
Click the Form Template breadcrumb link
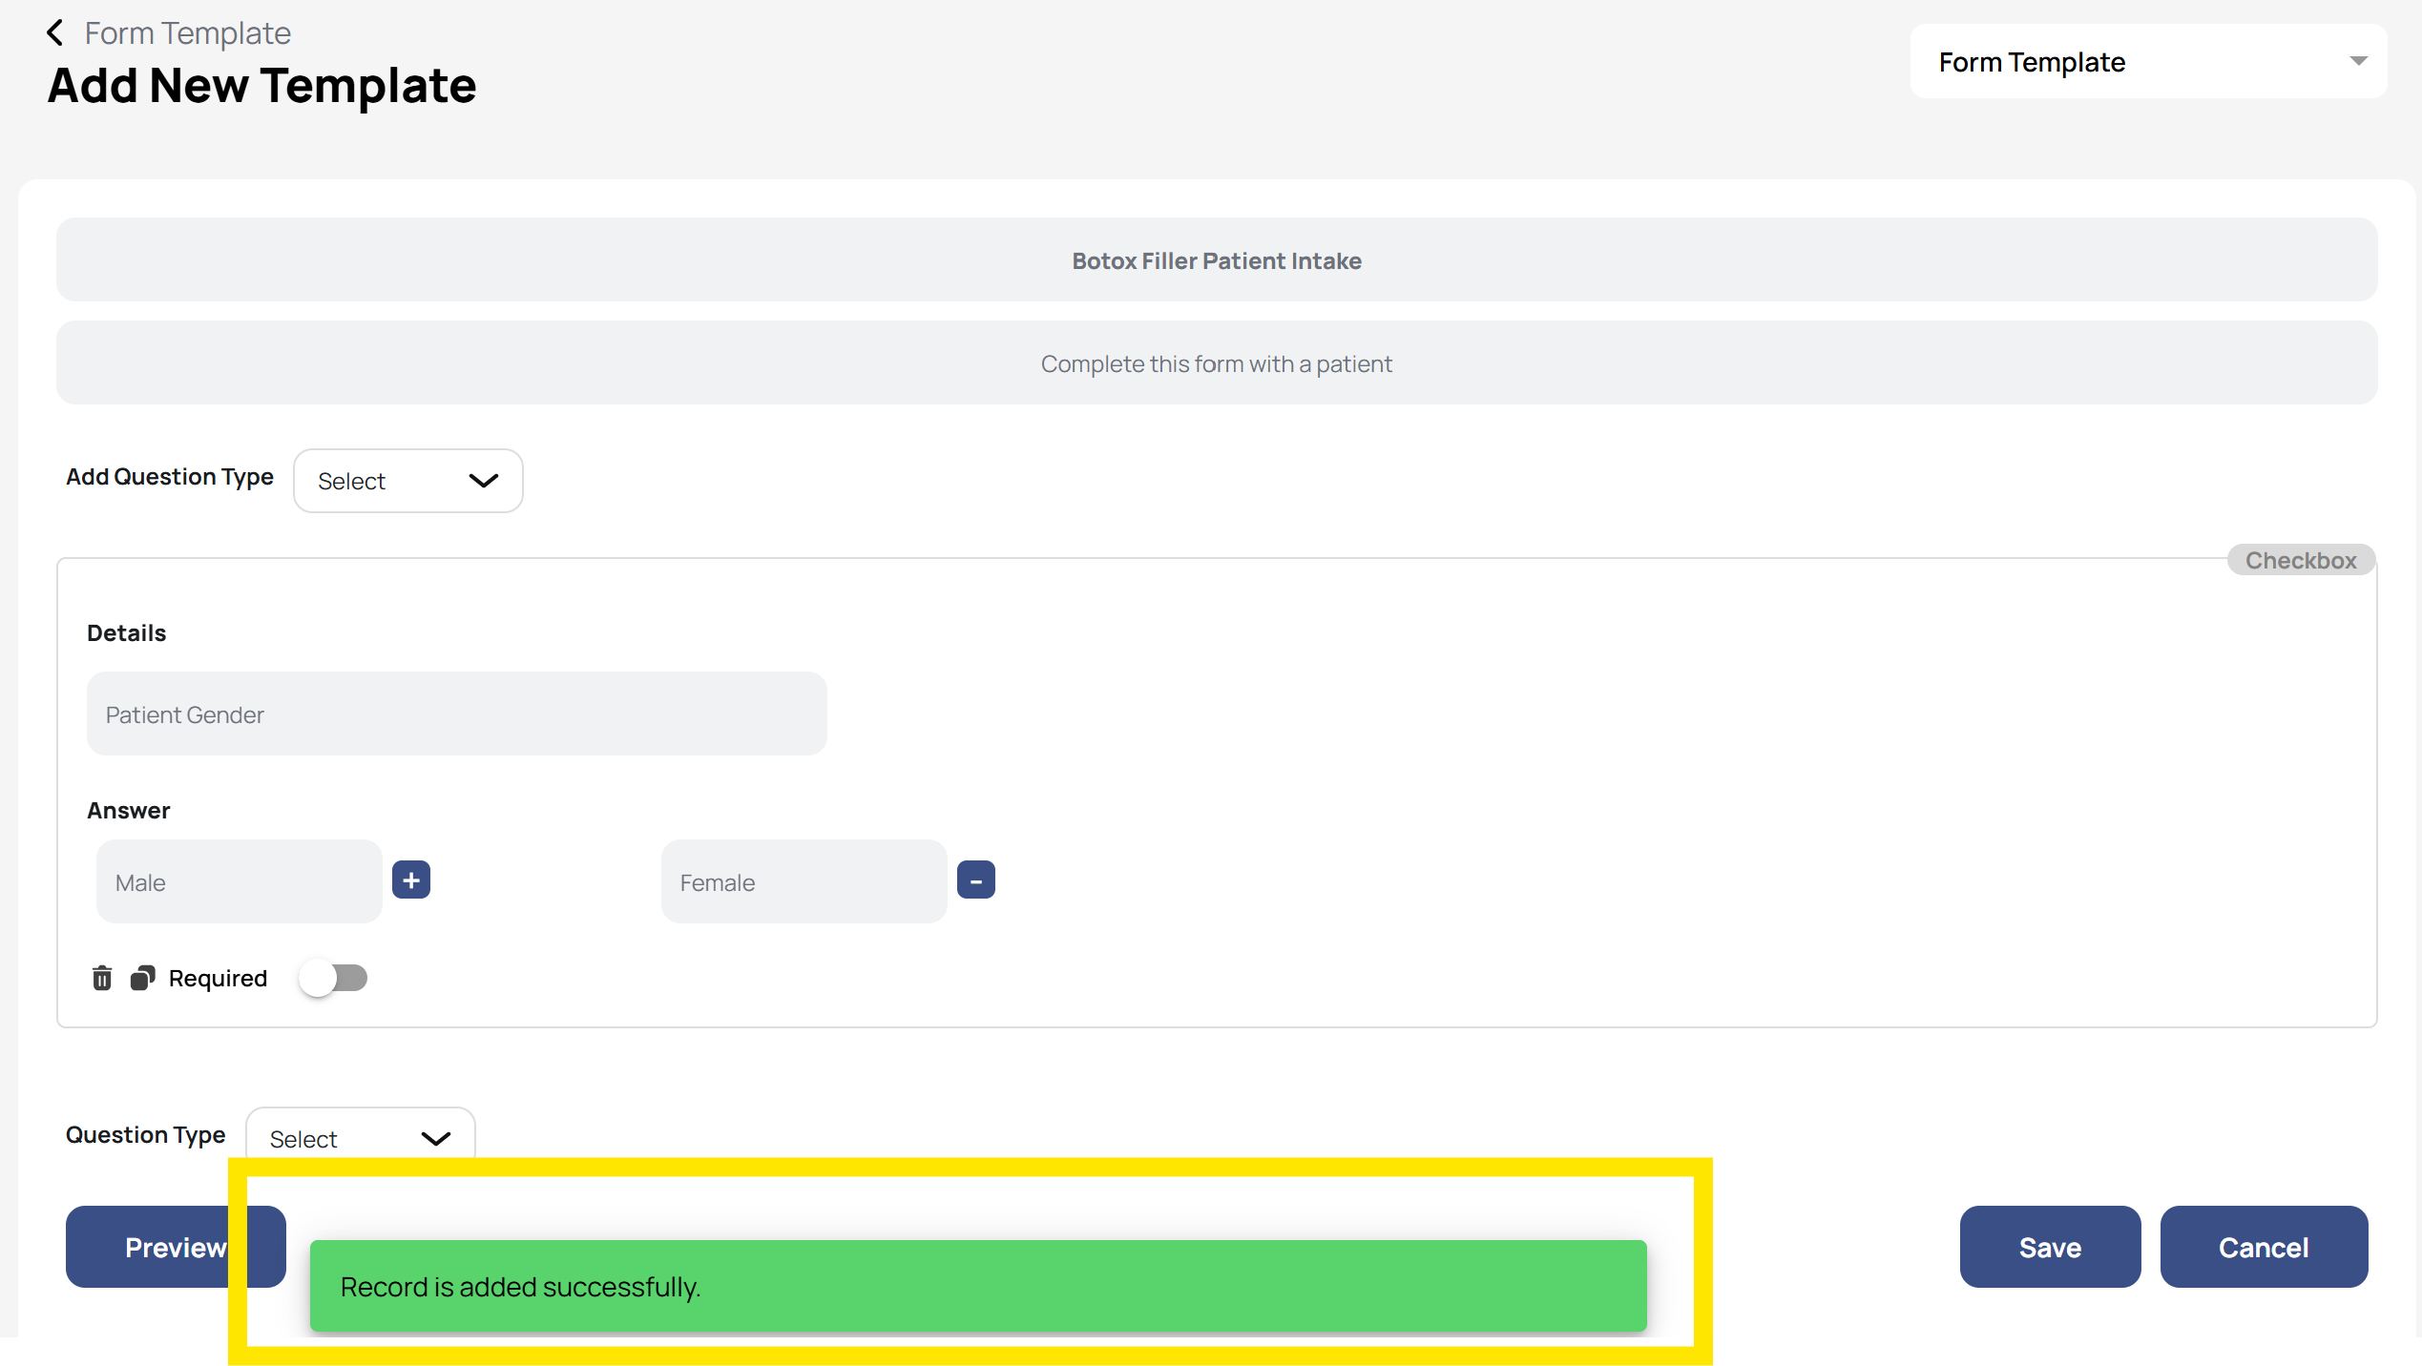pos(187,32)
